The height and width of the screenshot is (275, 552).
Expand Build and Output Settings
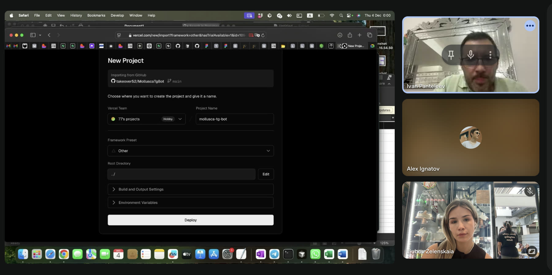point(190,189)
